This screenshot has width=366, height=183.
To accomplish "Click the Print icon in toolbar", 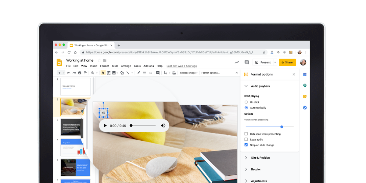I will 80,73.
